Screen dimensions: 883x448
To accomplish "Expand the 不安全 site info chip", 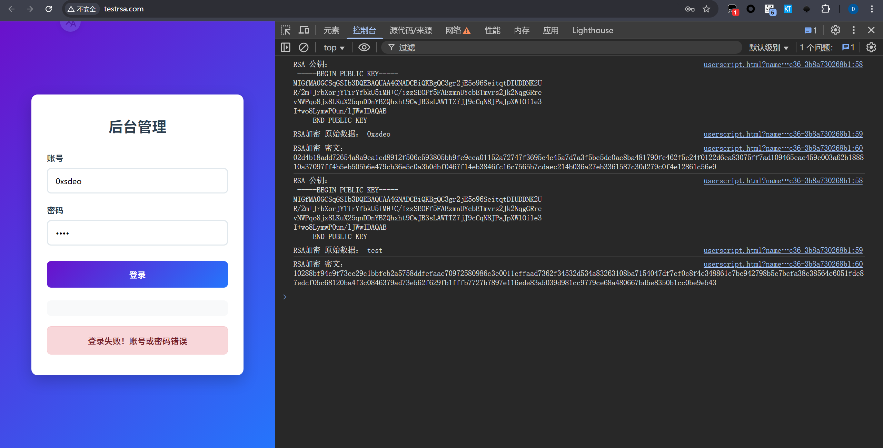I will pos(82,9).
